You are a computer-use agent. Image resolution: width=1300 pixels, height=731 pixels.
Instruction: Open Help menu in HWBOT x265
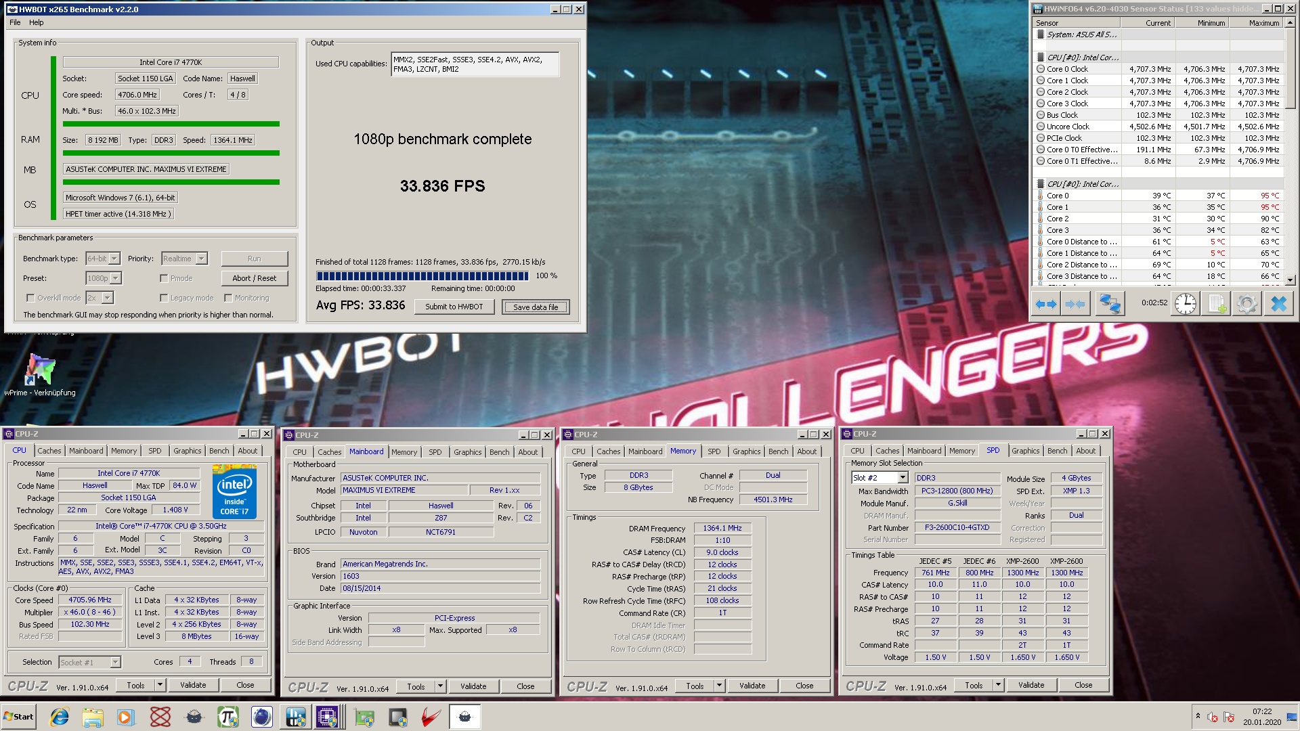point(37,22)
